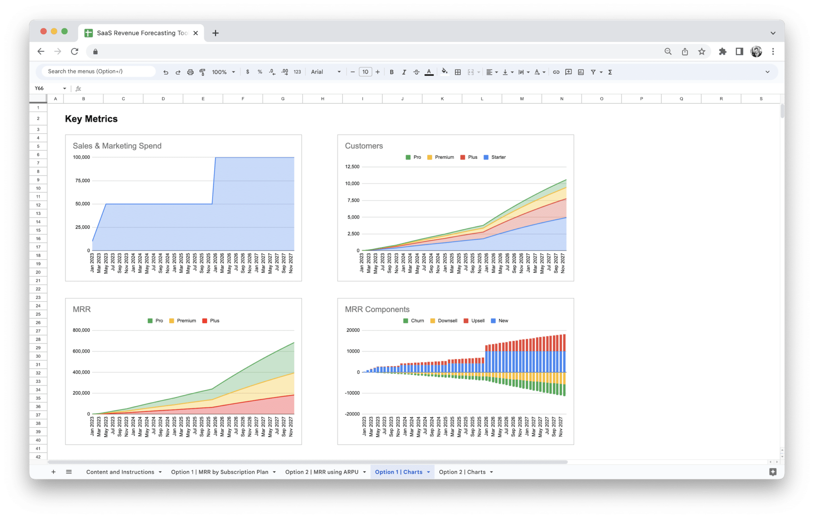This screenshot has height=518, width=814.
Task: Toggle italic formatting
Action: tap(404, 72)
